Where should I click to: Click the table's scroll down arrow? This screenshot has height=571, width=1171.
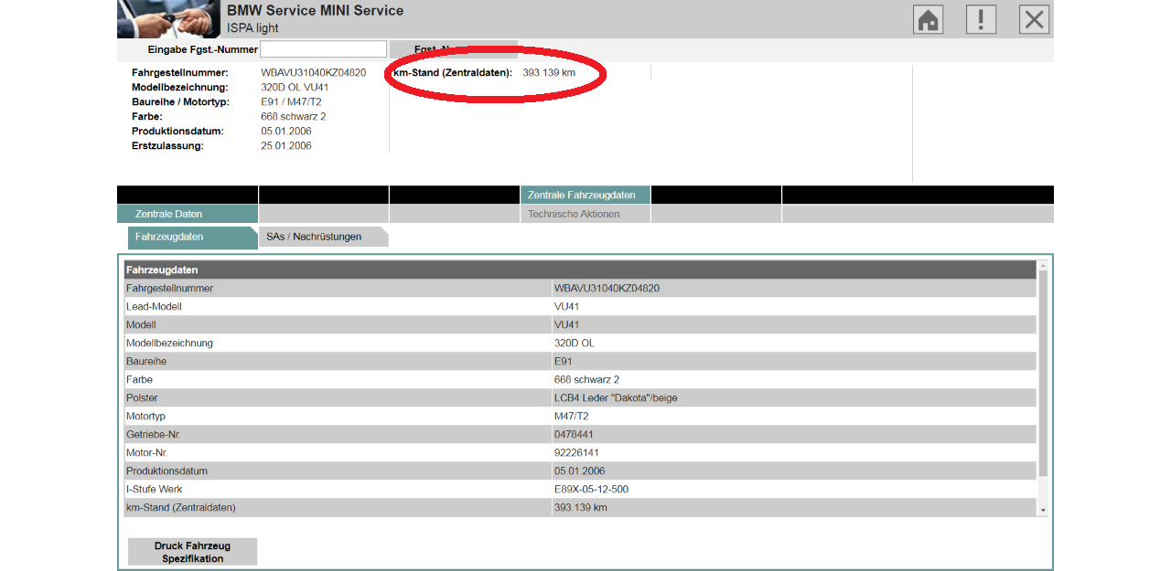pyautogui.click(x=1043, y=510)
